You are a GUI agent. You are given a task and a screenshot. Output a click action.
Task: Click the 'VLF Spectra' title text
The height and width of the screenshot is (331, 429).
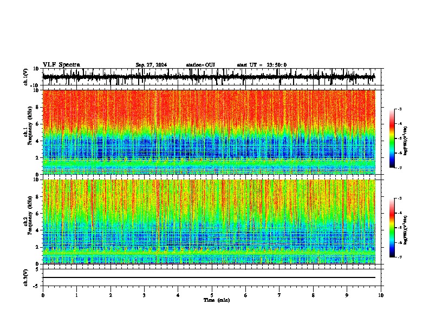pos(61,65)
